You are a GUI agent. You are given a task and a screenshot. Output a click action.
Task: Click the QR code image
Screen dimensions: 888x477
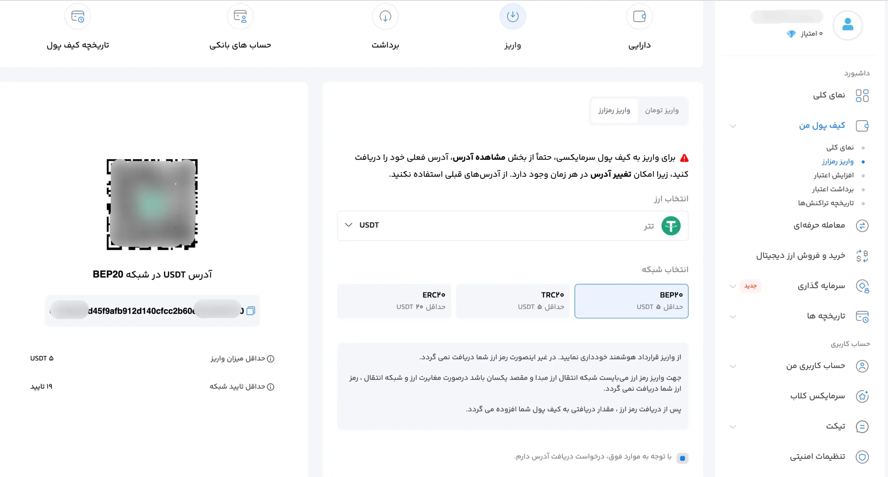coord(152,204)
